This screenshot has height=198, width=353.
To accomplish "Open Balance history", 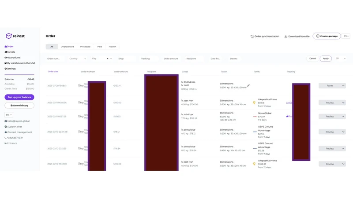I will click(19, 105).
